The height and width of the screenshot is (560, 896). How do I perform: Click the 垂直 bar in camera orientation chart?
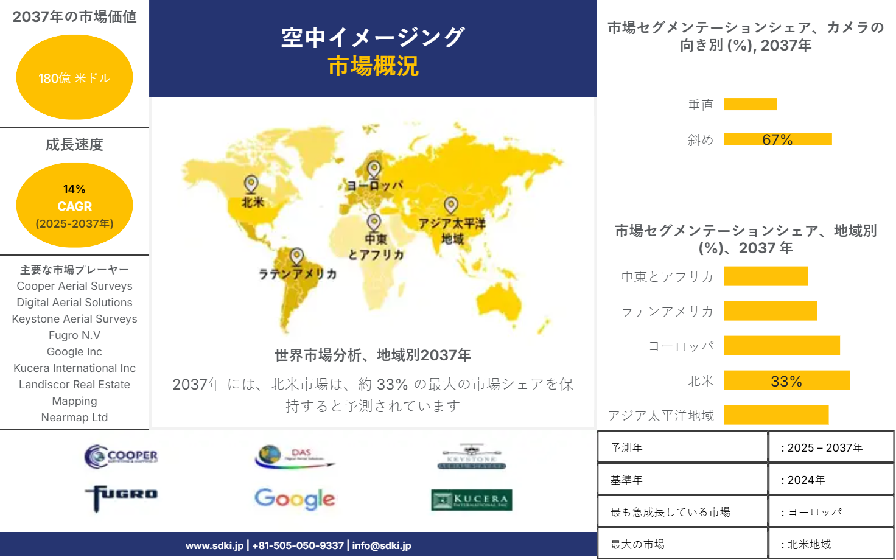[x=750, y=104]
